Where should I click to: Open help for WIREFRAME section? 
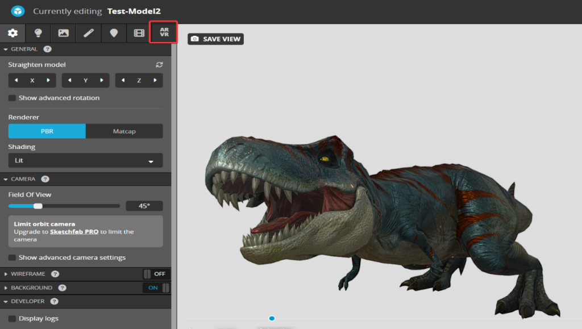click(x=55, y=274)
